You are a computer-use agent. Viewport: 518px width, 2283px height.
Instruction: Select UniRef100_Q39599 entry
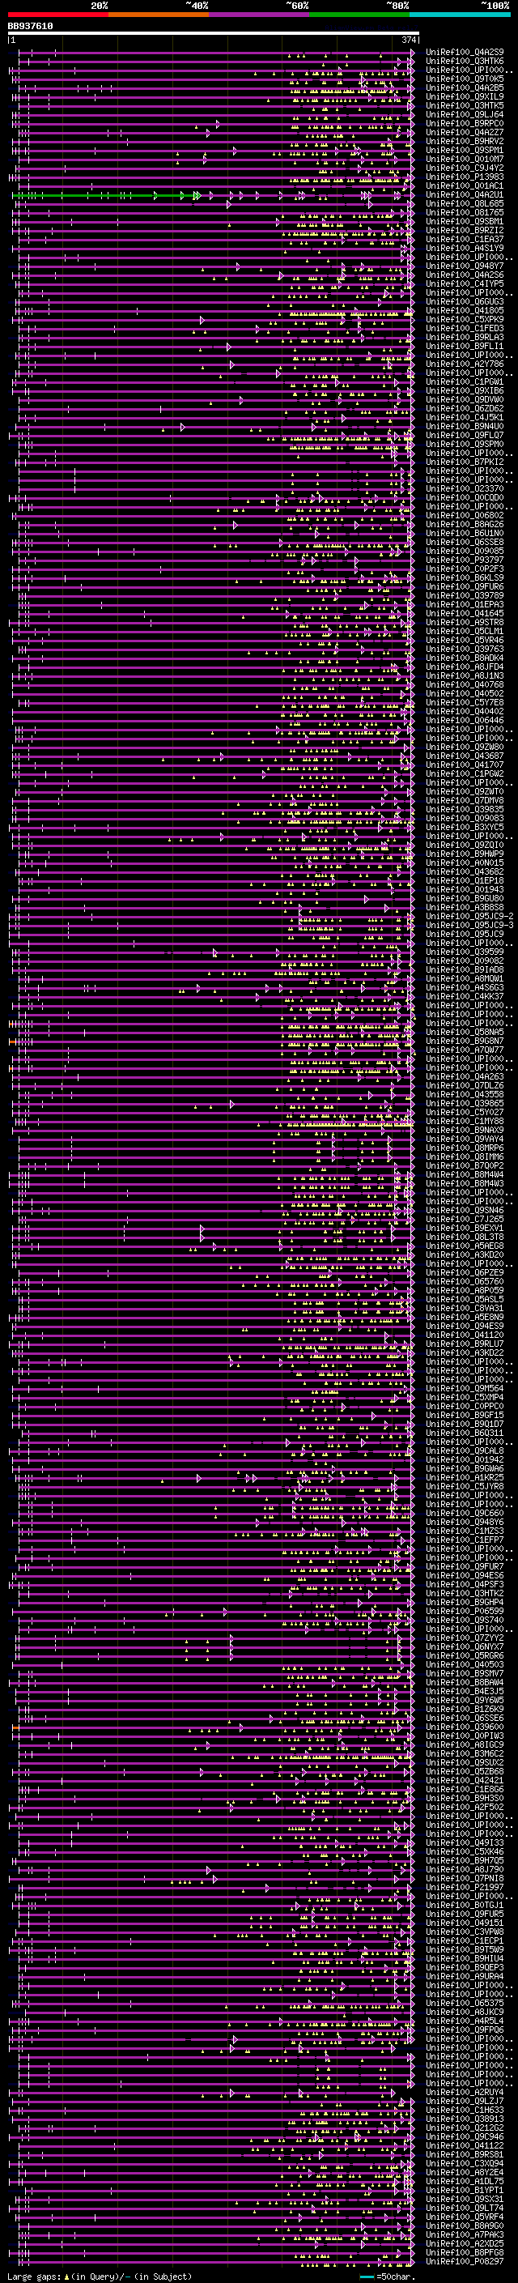click(465, 952)
